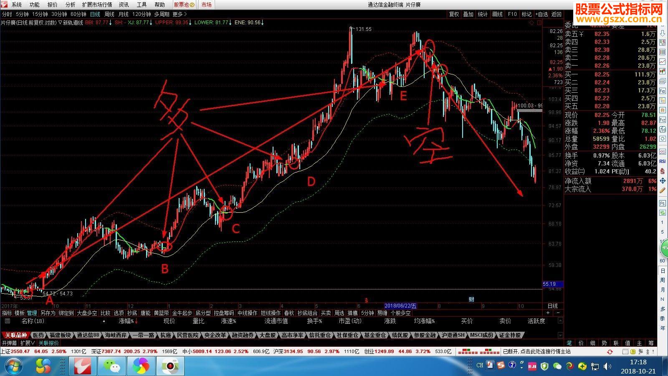Open the 更多 periods expander
The height and width of the screenshot is (376, 668).
coord(180,14)
